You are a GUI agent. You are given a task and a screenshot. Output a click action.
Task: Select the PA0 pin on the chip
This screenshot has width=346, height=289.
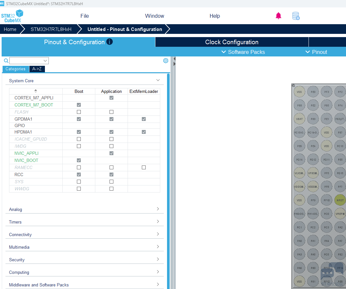point(299,241)
